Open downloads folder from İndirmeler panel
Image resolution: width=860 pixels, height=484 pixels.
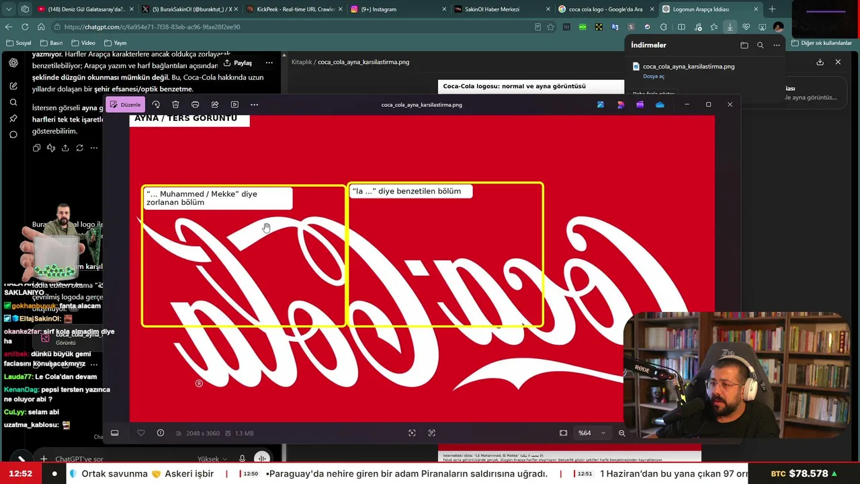pos(744,45)
